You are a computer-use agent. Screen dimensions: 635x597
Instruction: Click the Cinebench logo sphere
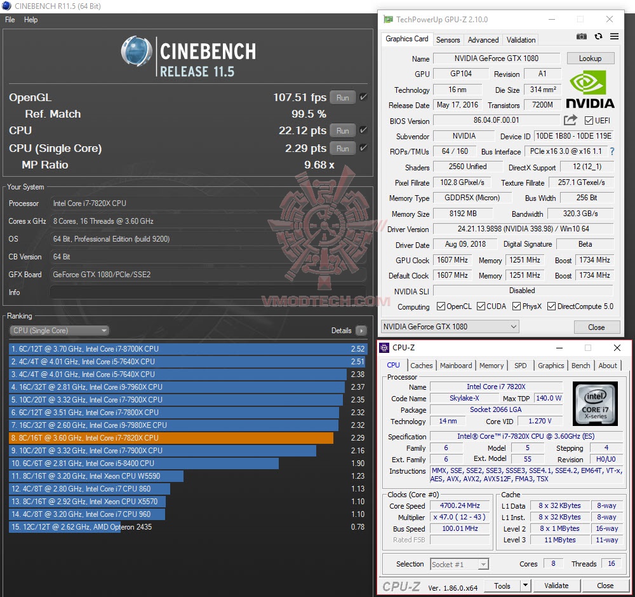pyautogui.click(x=137, y=51)
